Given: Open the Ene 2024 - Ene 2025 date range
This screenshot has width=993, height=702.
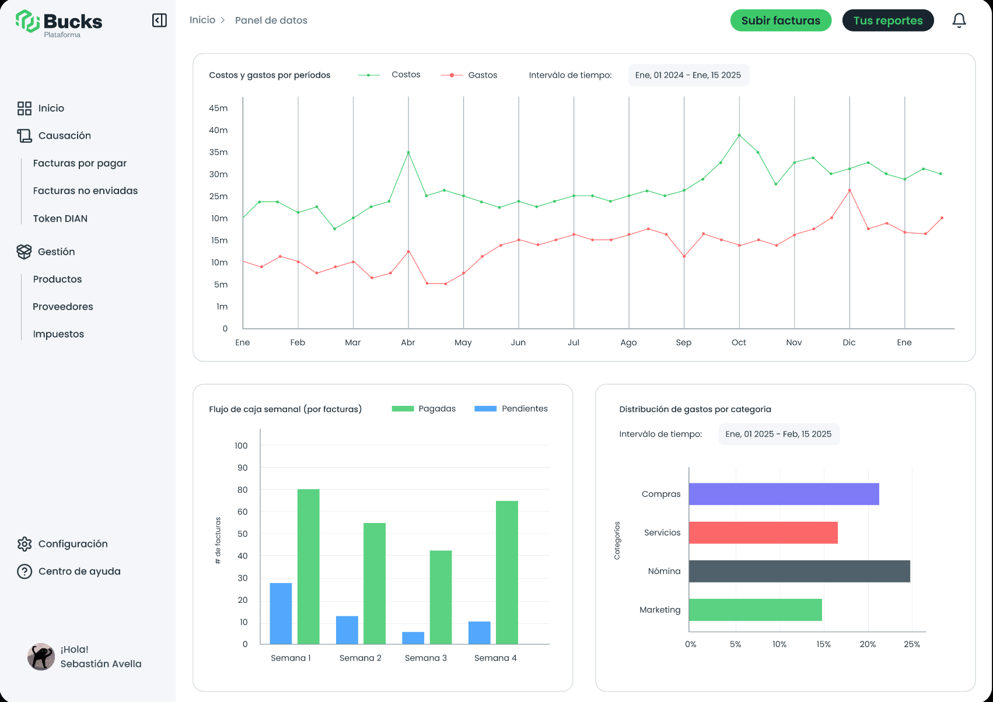Looking at the screenshot, I should [688, 75].
